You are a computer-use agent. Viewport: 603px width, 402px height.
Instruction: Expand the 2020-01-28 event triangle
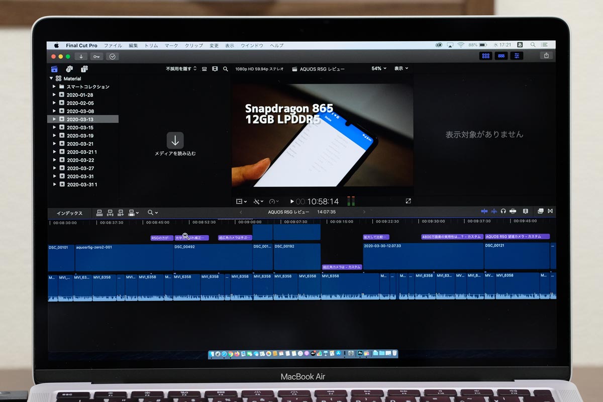pyautogui.click(x=54, y=94)
